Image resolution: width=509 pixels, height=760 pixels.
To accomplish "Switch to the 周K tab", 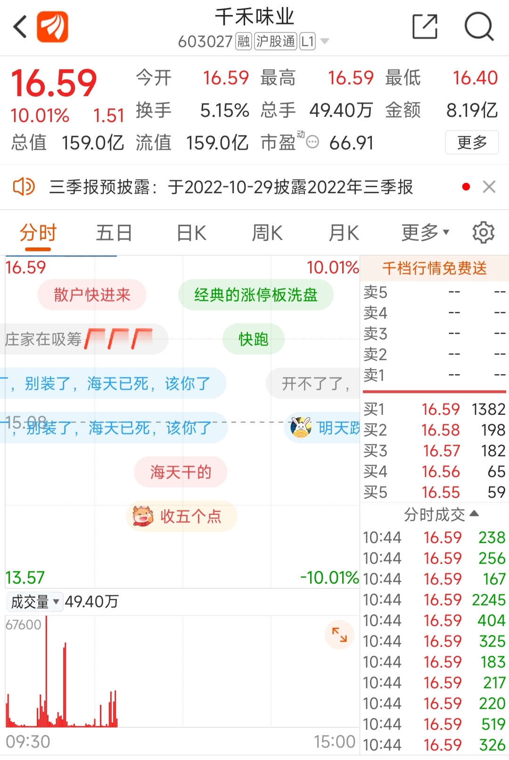I will point(267,233).
